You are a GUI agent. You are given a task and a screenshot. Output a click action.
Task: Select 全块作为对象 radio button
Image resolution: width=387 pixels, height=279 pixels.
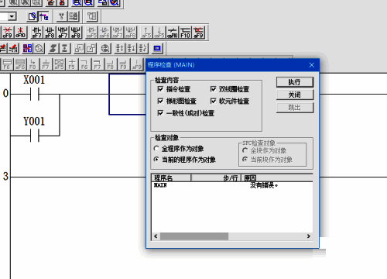pyautogui.click(x=245, y=150)
